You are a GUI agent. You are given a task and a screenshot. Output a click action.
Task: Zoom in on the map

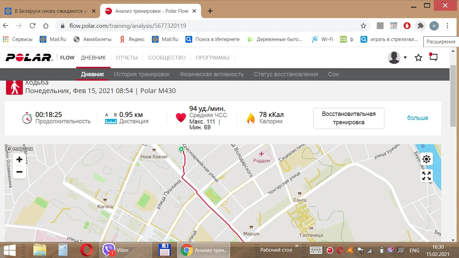click(x=19, y=160)
